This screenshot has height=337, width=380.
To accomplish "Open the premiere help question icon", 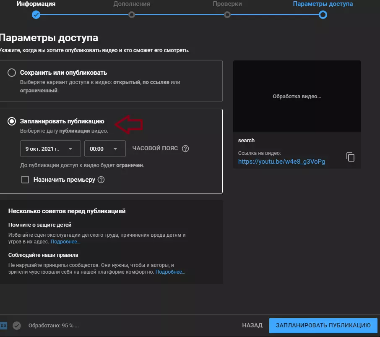I will tap(101, 180).
